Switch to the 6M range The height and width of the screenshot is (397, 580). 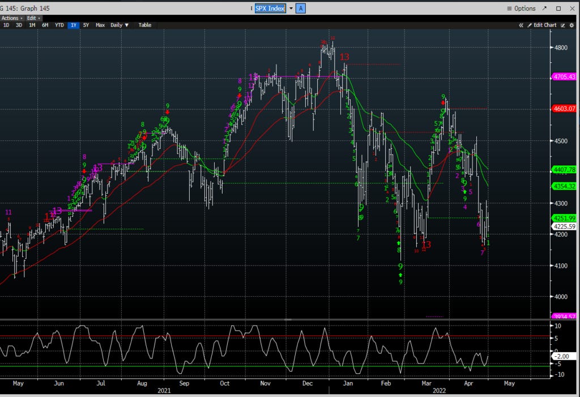point(45,25)
